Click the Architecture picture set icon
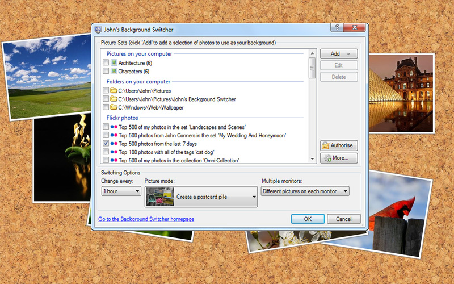Screen dimensions: 454x284 [x=114, y=62]
